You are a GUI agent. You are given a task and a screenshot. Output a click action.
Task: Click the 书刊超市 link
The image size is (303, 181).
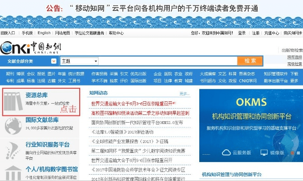(208, 81)
